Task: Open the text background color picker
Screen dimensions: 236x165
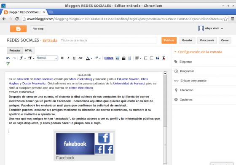Action: pyautogui.click(x=98, y=58)
